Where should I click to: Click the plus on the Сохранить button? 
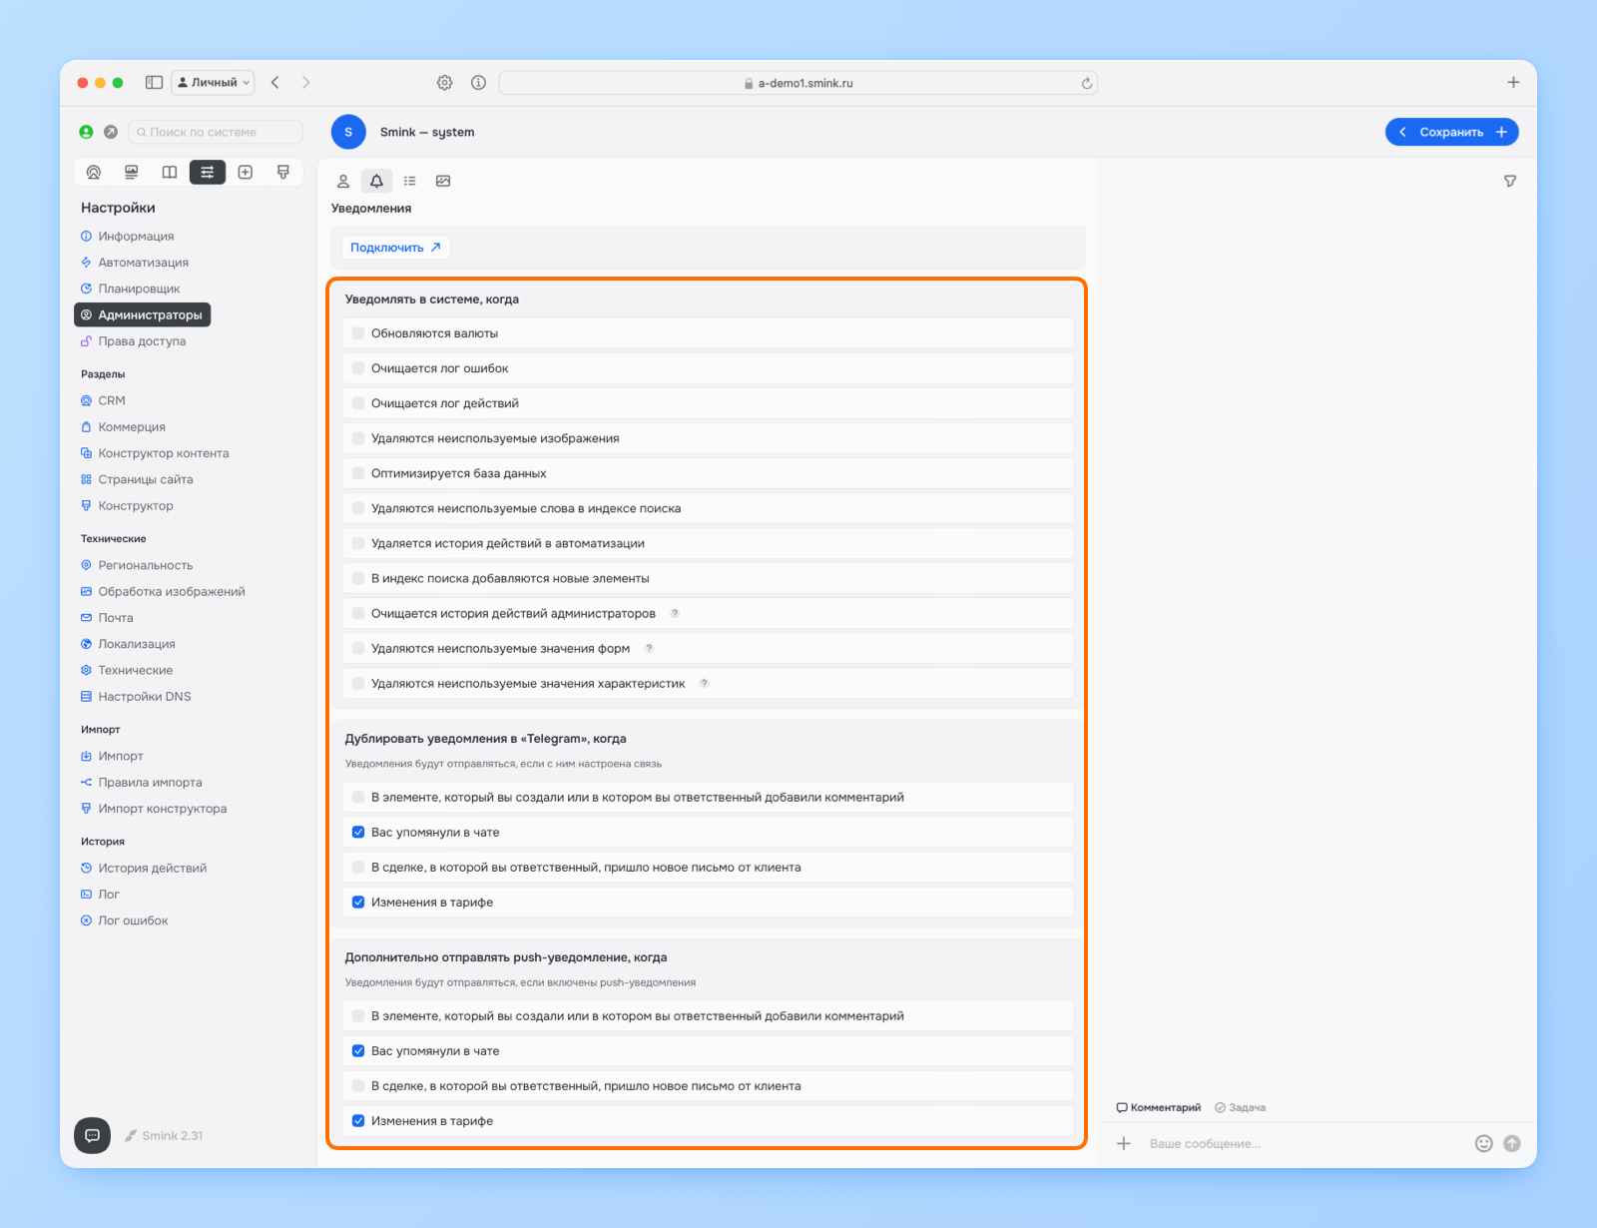(x=1501, y=132)
